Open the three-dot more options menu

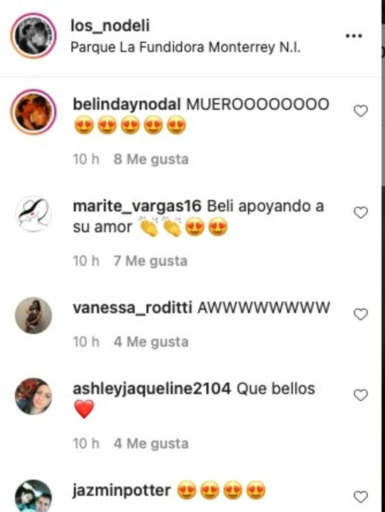[x=354, y=36]
